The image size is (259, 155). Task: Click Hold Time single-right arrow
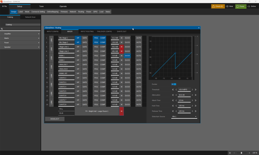pyautogui.click(x=192, y=106)
